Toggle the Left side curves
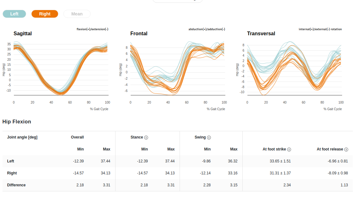Viewport: 356px width, 198px height. (15, 14)
